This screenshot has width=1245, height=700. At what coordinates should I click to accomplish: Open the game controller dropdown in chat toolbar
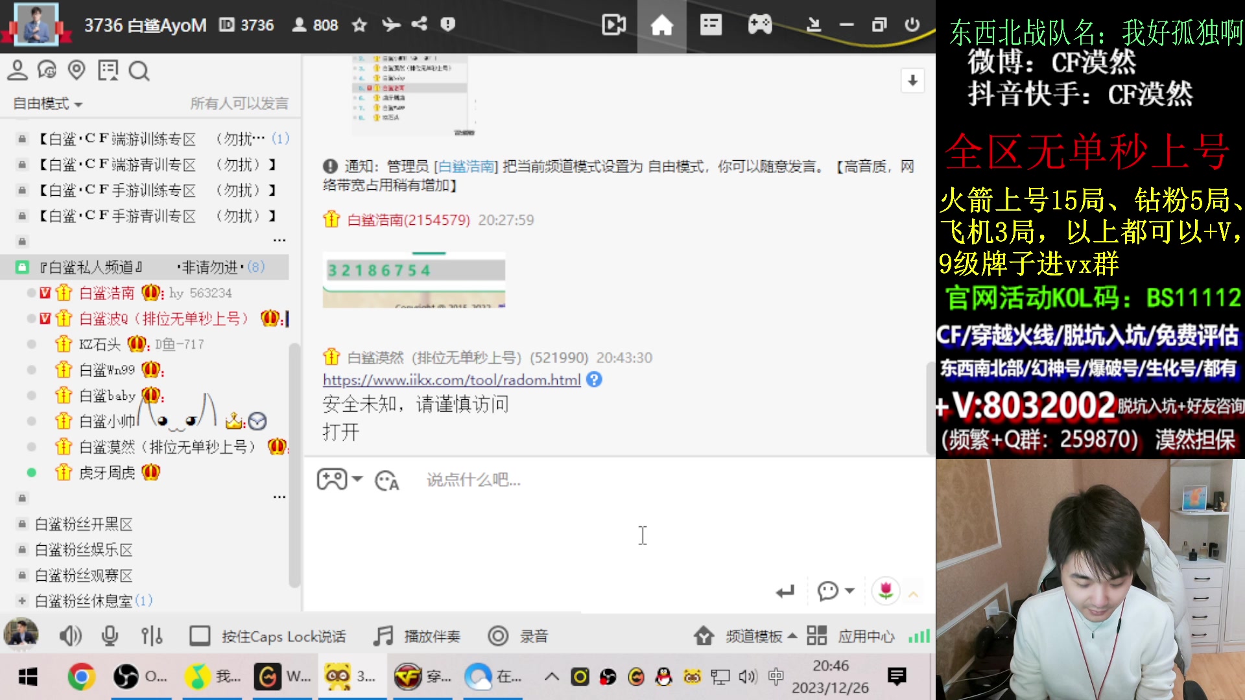[339, 480]
